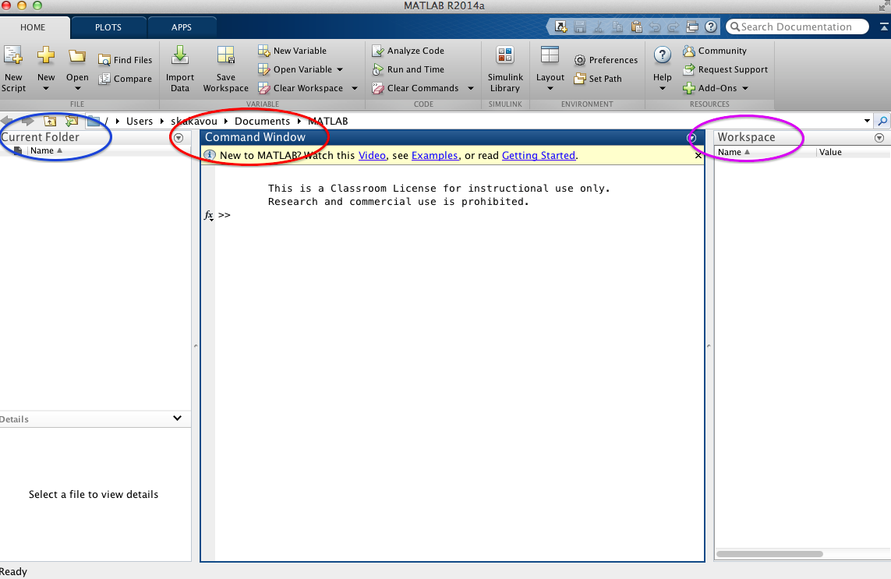Go up one folder level

coord(50,121)
